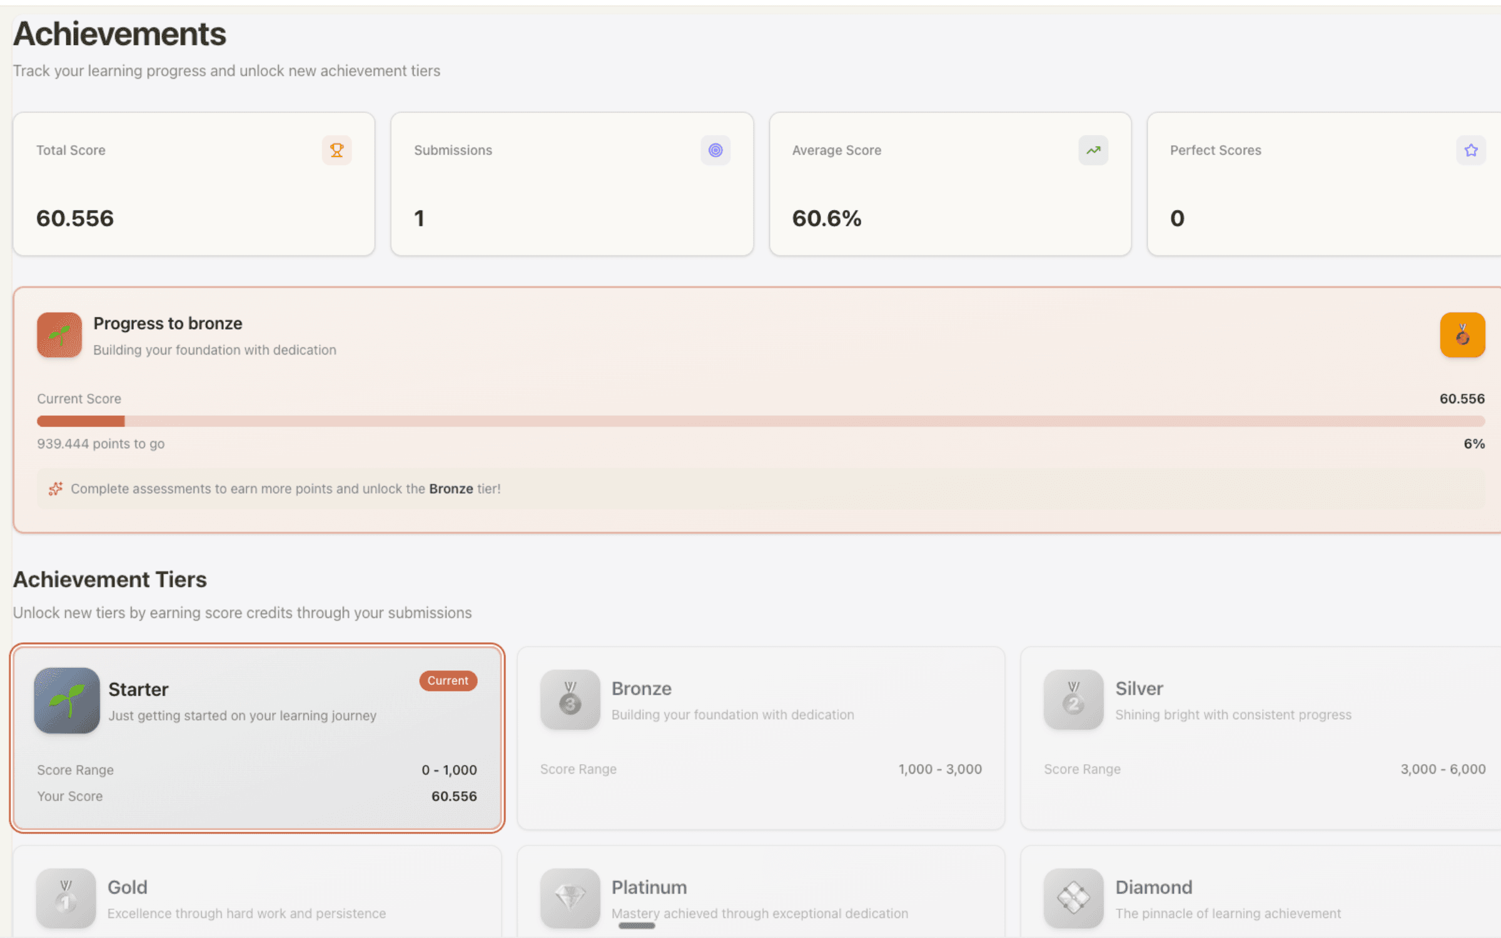
Task: Click the orange bronze medal badge icon
Action: point(1462,335)
